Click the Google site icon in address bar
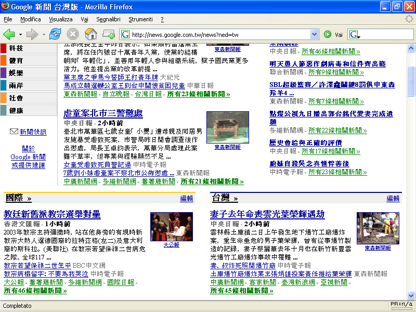Image resolution: width=416 pixels, height=312 pixels. 125,34
